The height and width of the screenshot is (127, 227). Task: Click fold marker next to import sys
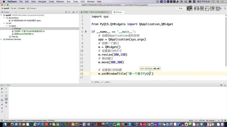90,17
